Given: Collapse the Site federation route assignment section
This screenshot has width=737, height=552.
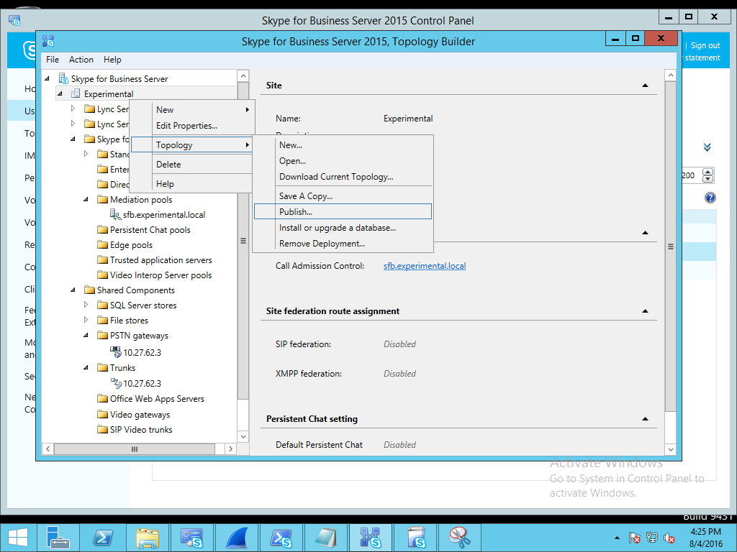Looking at the screenshot, I should (x=645, y=311).
